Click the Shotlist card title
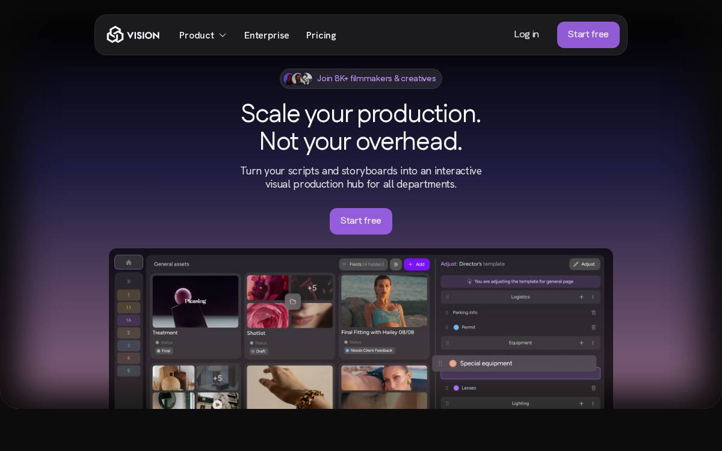The width and height of the screenshot is (722, 451). [256, 333]
